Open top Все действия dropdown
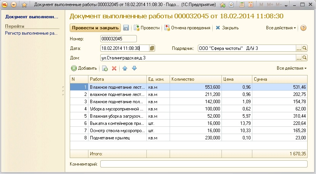Image resolution: width=316 pixels, height=174 pixels. [x=281, y=28]
